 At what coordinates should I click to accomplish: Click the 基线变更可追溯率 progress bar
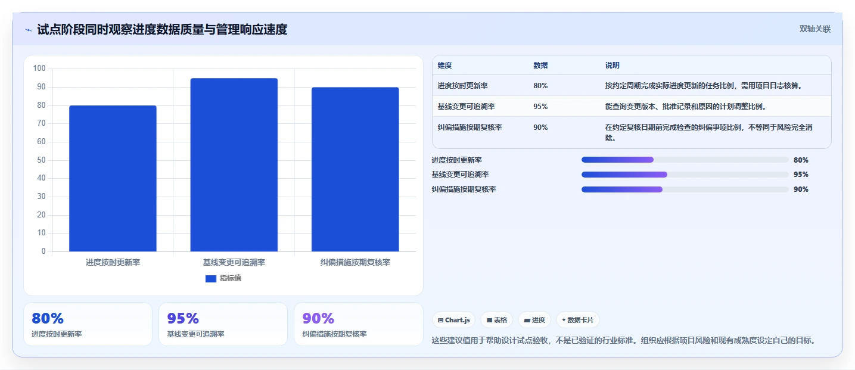(685, 175)
